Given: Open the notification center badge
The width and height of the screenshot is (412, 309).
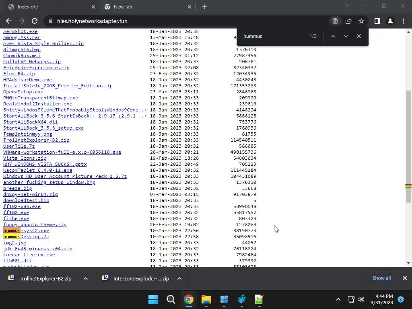Looking at the screenshot, I should pos(401,299).
